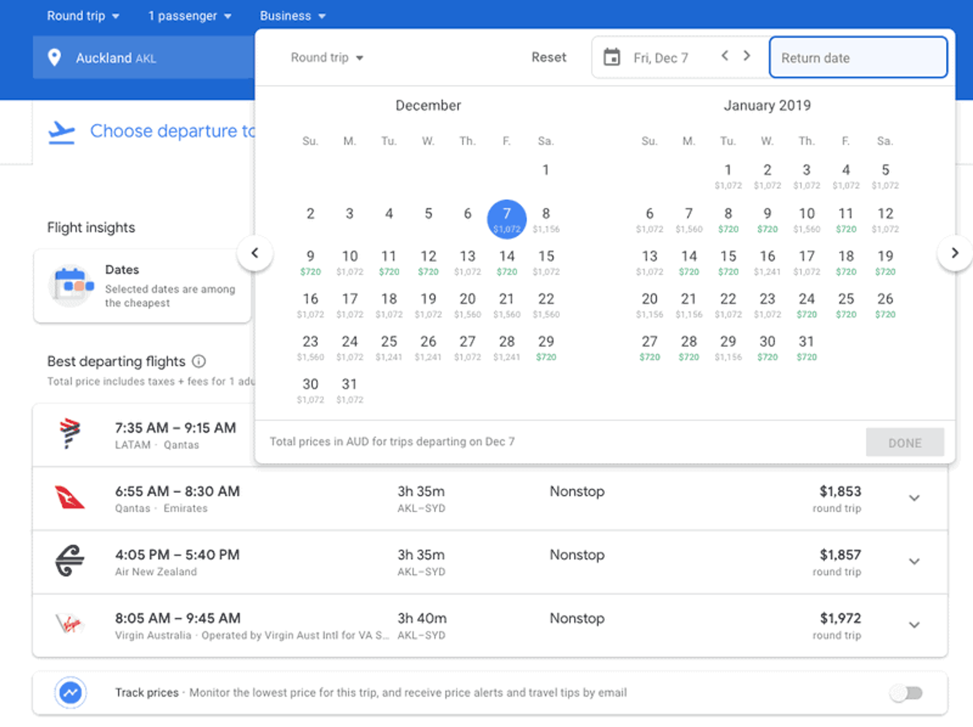Click the Dates insight calendar icon
This screenshot has height=727, width=973.
click(x=71, y=285)
